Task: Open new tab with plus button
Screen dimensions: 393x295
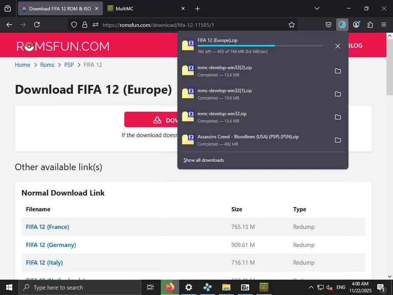Action: (198, 9)
